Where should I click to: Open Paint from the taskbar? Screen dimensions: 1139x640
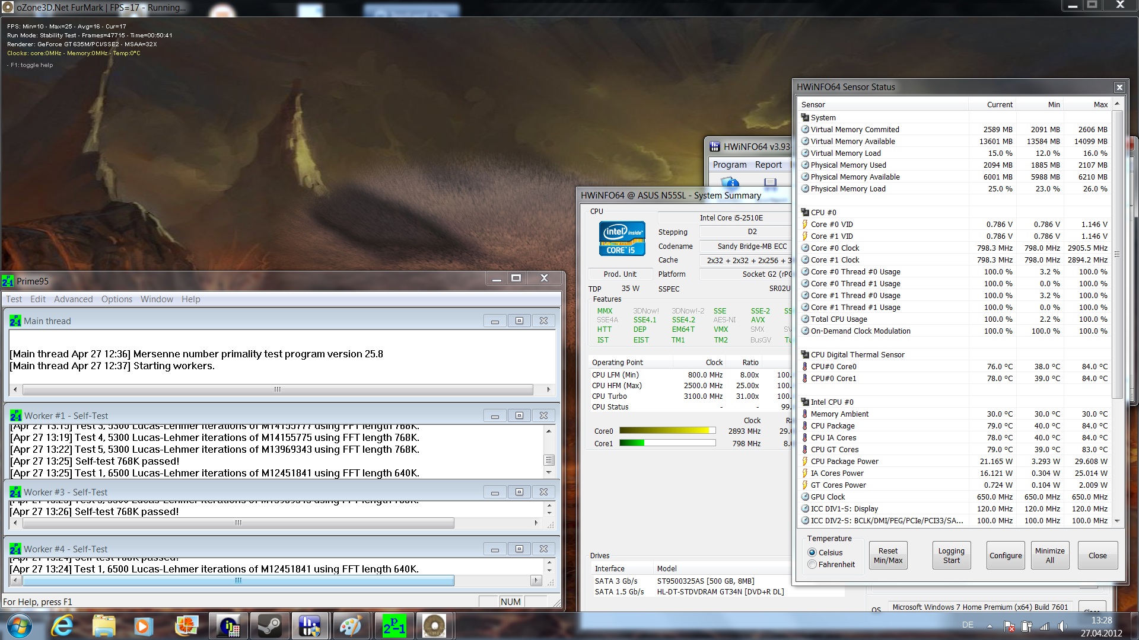click(352, 626)
